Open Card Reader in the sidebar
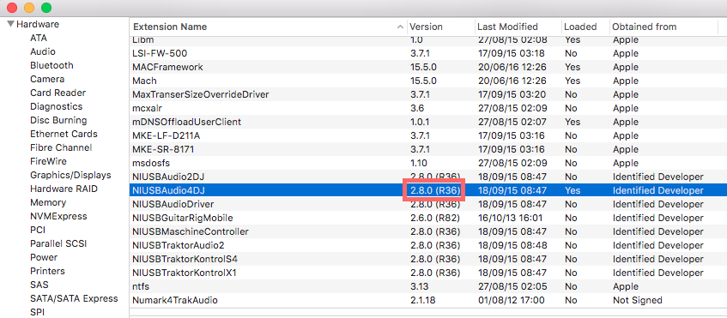 pyautogui.click(x=58, y=93)
